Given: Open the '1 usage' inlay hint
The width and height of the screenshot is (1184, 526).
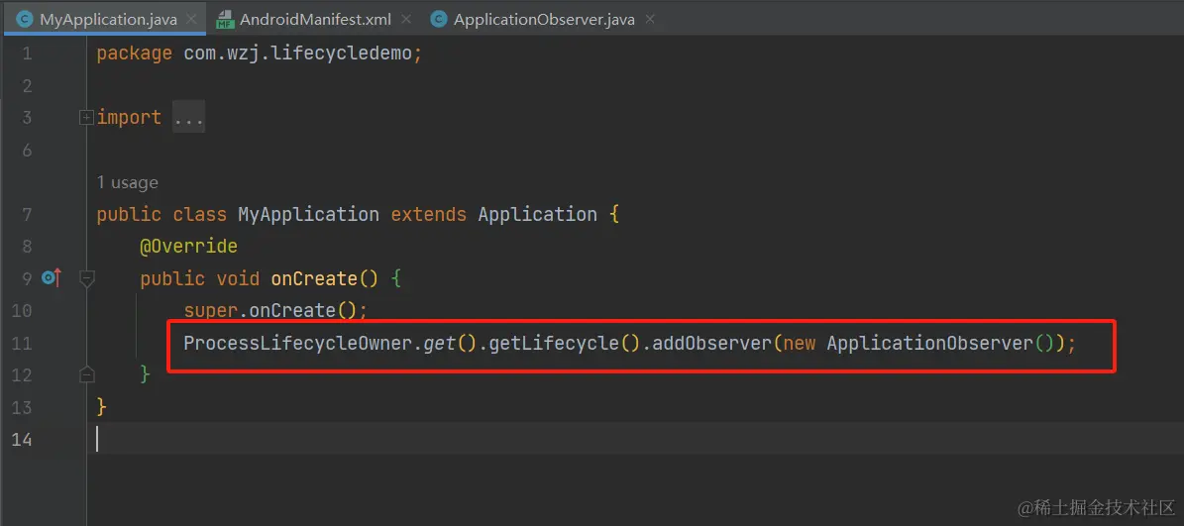Looking at the screenshot, I should pyautogui.click(x=128, y=182).
